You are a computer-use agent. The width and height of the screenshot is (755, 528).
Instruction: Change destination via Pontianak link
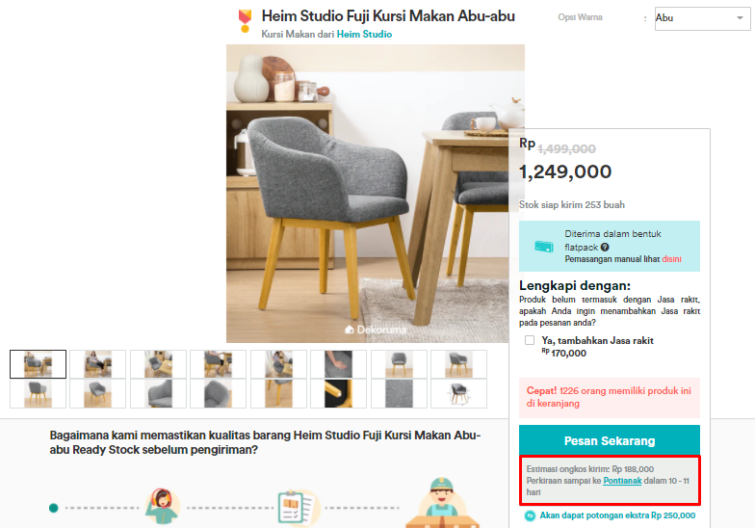[x=622, y=481]
